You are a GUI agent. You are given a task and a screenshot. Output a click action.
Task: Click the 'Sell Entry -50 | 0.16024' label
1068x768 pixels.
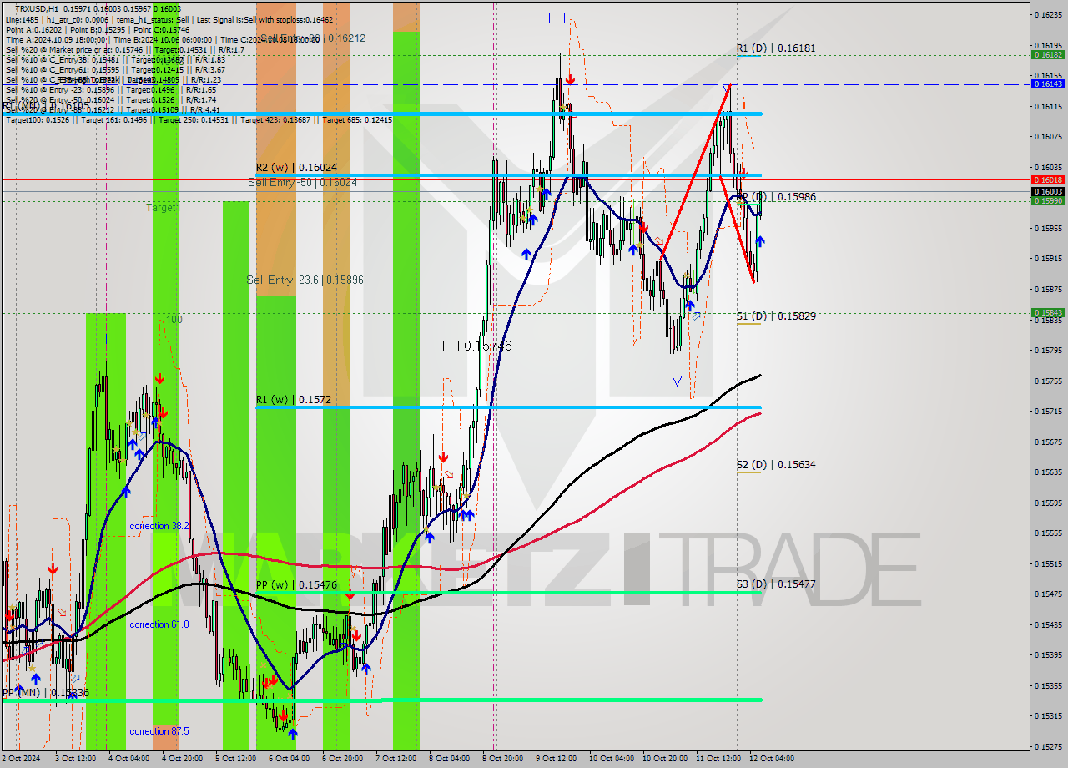click(302, 182)
